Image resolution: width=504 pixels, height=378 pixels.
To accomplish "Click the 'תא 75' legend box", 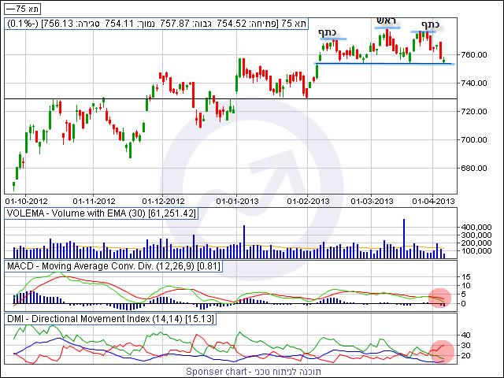I will pyautogui.click(x=23, y=9).
